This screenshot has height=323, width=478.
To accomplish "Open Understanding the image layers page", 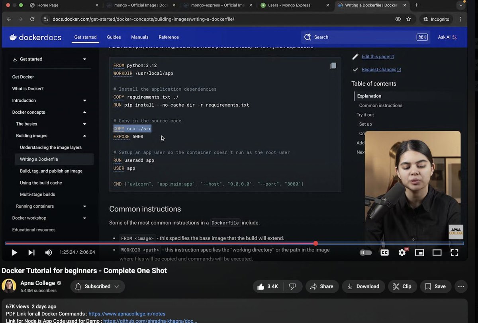I will pyautogui.click(x=51, y=148).
